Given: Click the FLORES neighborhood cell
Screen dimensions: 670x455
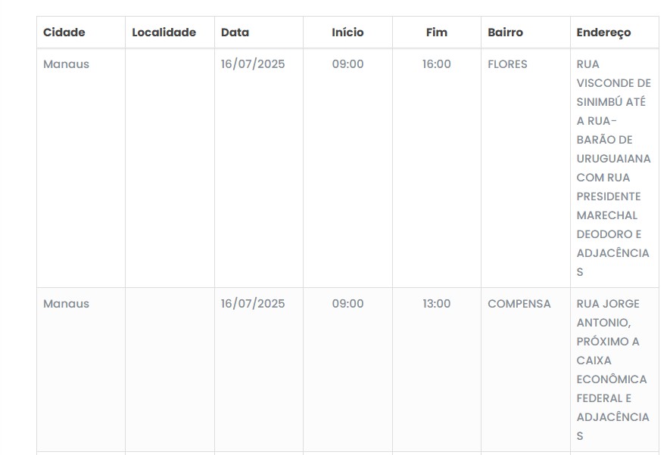Looking at the screenshot, I should [507, 64].
